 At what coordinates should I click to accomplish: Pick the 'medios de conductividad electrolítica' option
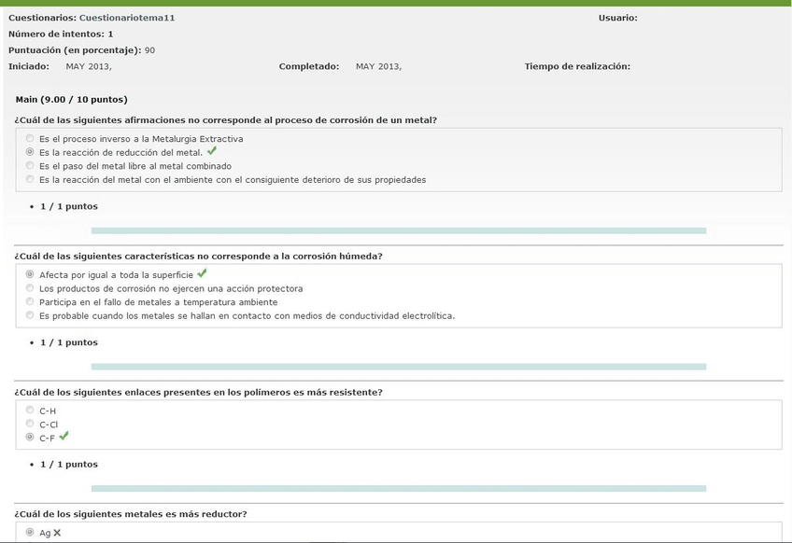tap(30, 315)
